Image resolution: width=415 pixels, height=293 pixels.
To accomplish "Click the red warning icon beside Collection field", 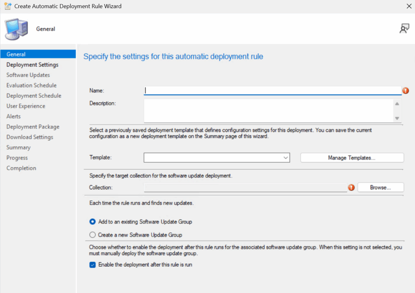I will click(x=351, y=188).
